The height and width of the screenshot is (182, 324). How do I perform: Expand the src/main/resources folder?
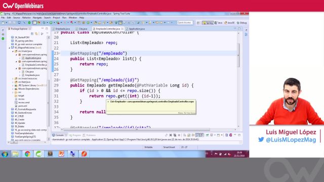[13, 79]
